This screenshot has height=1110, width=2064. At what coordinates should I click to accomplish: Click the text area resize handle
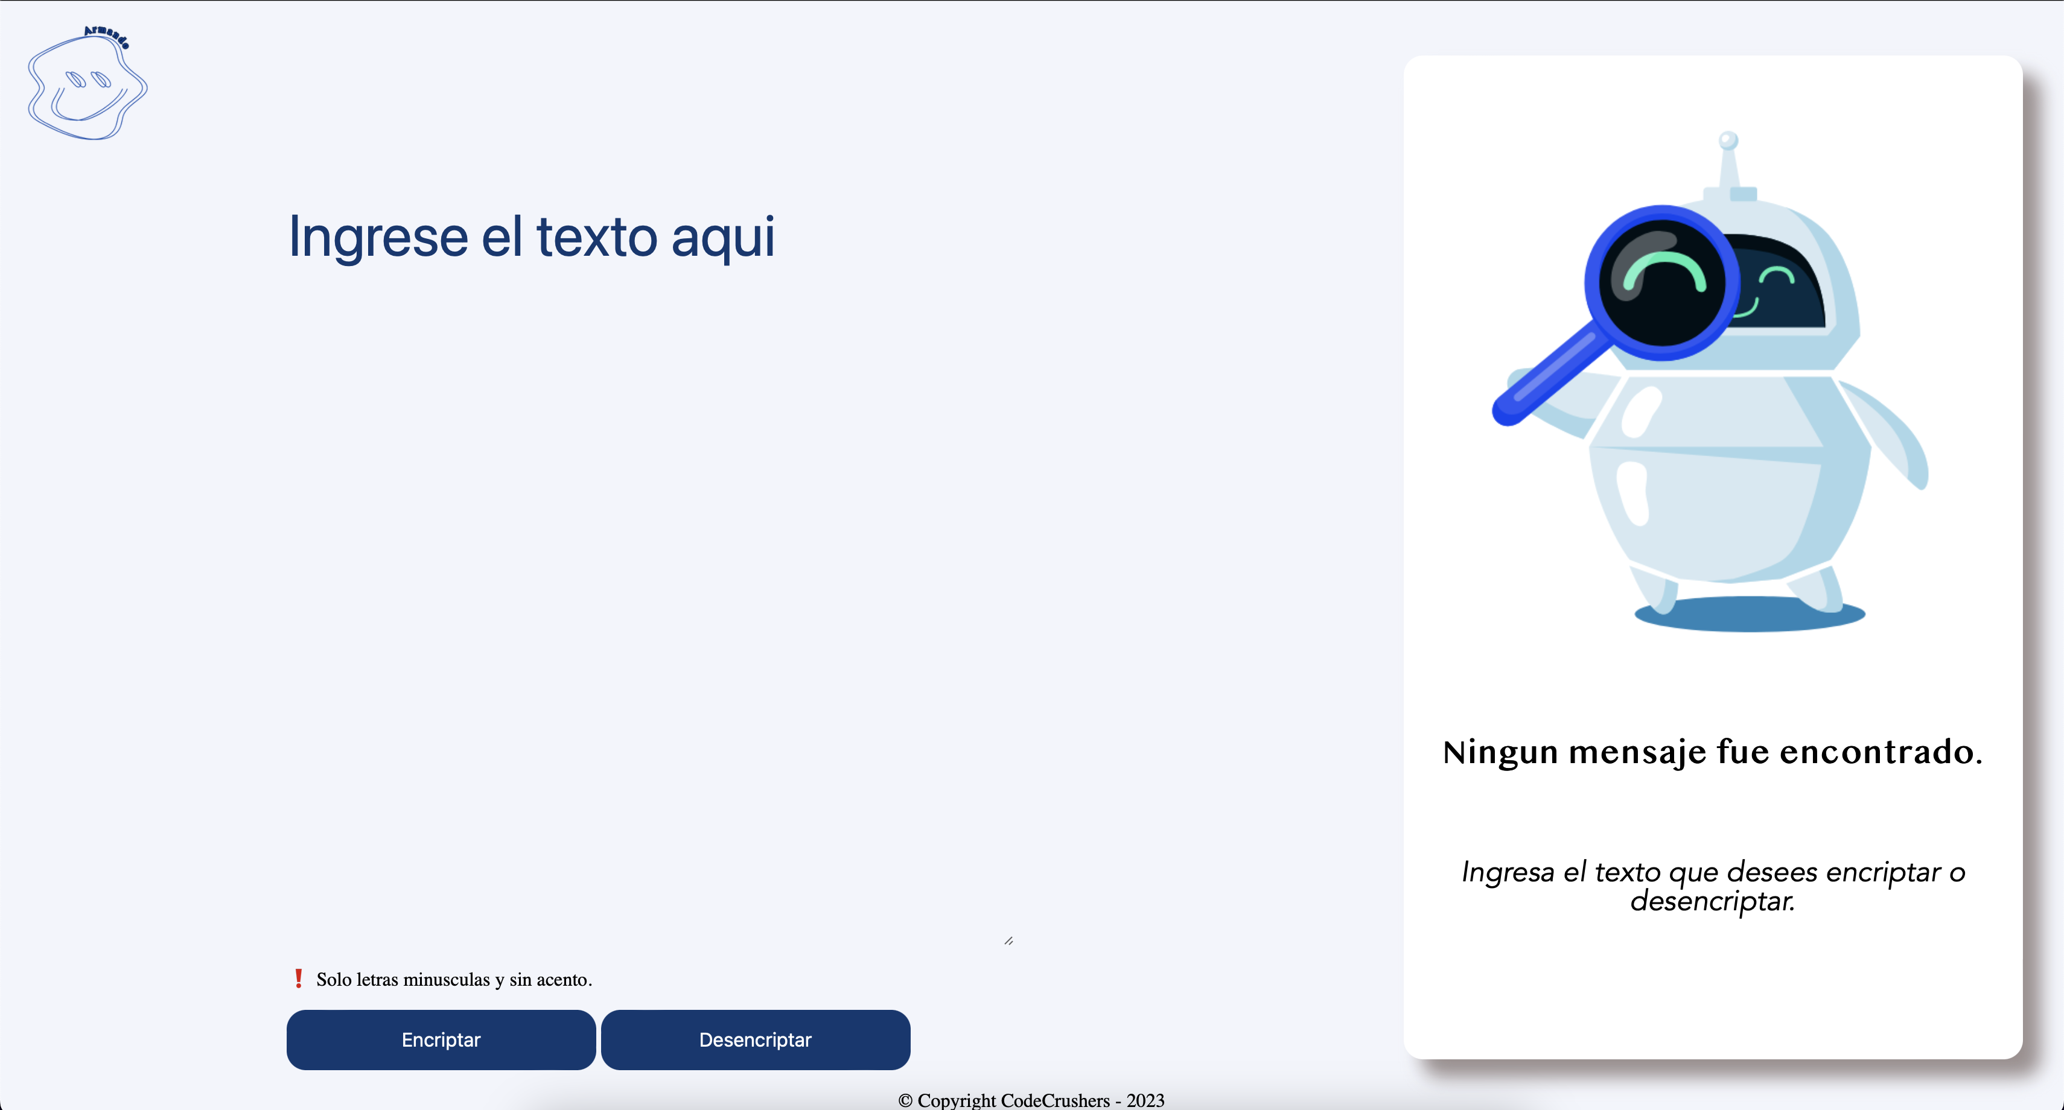coord(1008,941)
